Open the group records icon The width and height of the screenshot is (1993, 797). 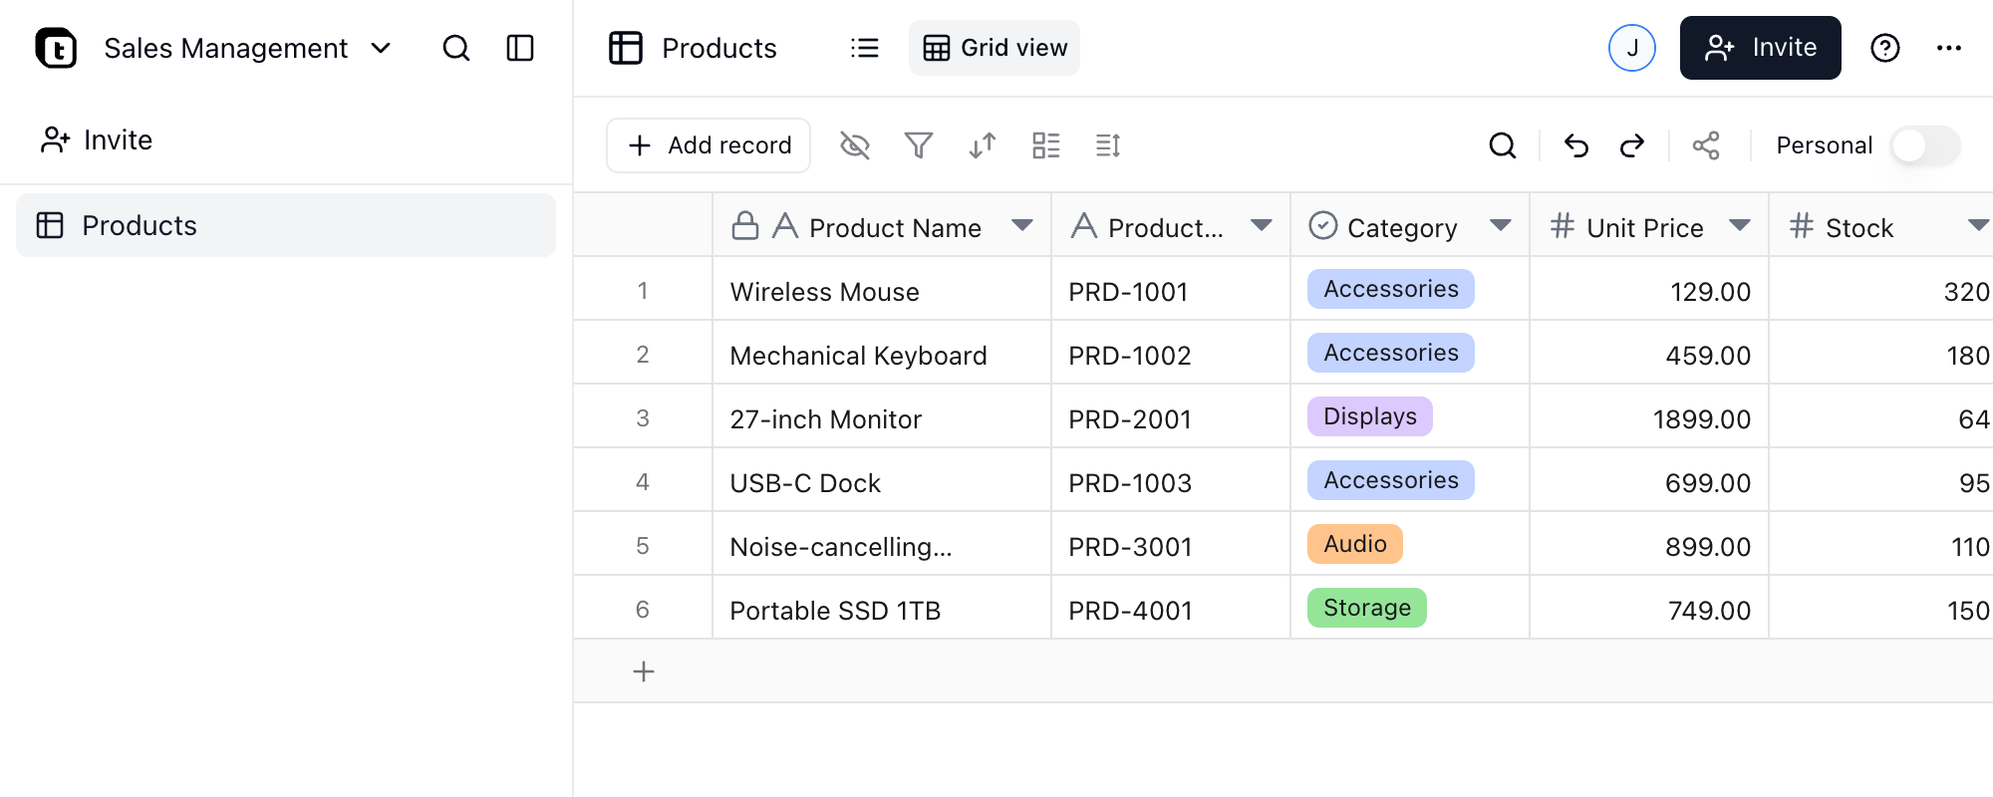point(1046,145)
